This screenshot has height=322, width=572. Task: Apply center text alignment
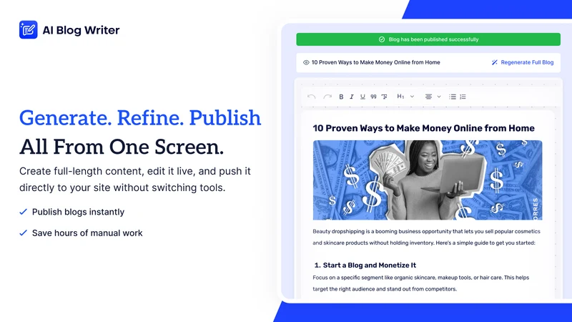coord(428,97)
